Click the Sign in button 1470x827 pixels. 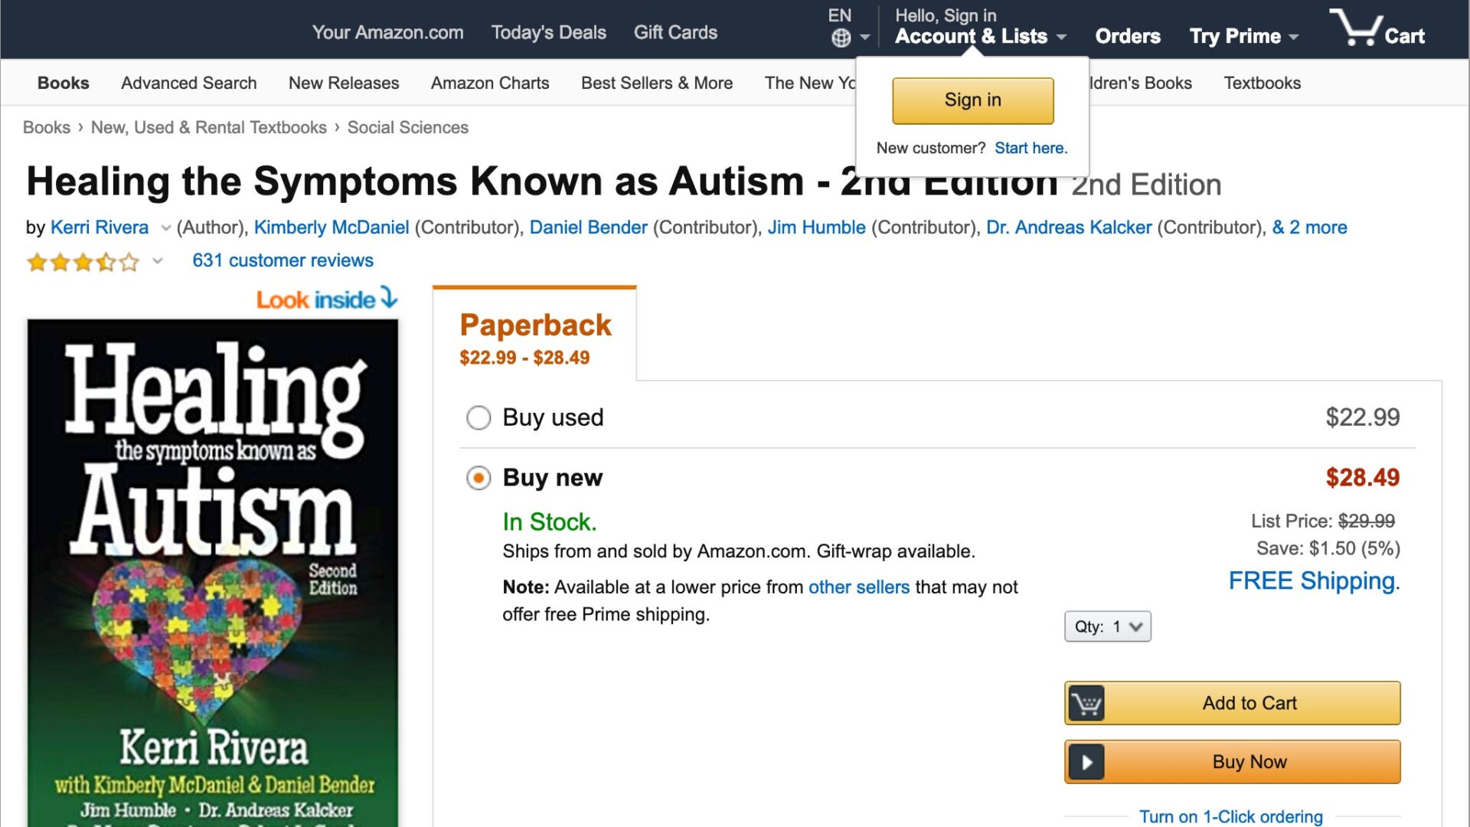tap(972, 100)
